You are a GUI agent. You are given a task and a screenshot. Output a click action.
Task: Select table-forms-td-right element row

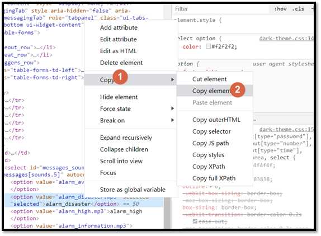coord(44,77)
